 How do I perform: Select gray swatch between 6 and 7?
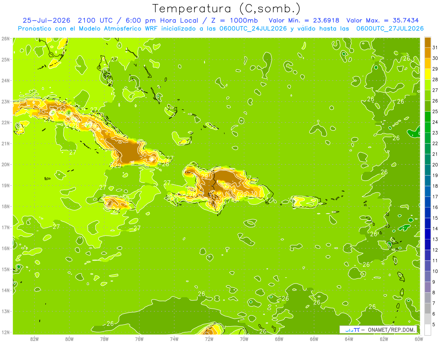pos(428,308)
